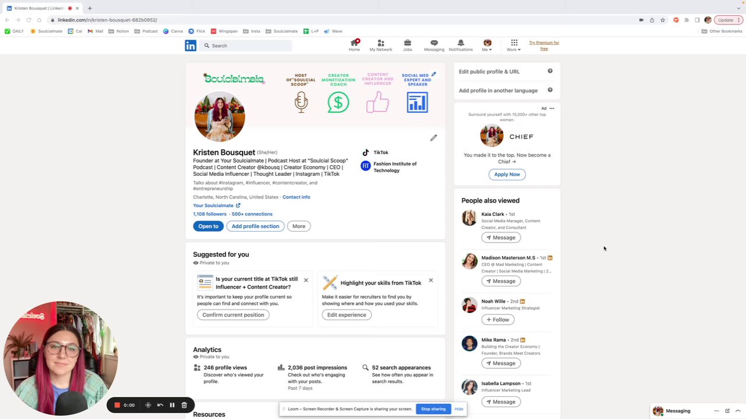Click the Edit experience button
Image resolution: width=746 pixels, height=419 pixels.
pyautogui.click(x=347, y=315)
